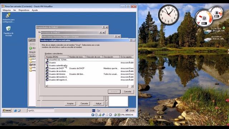
Task: Sort by the Nombre de inicio column header
Action: point(77,57)
